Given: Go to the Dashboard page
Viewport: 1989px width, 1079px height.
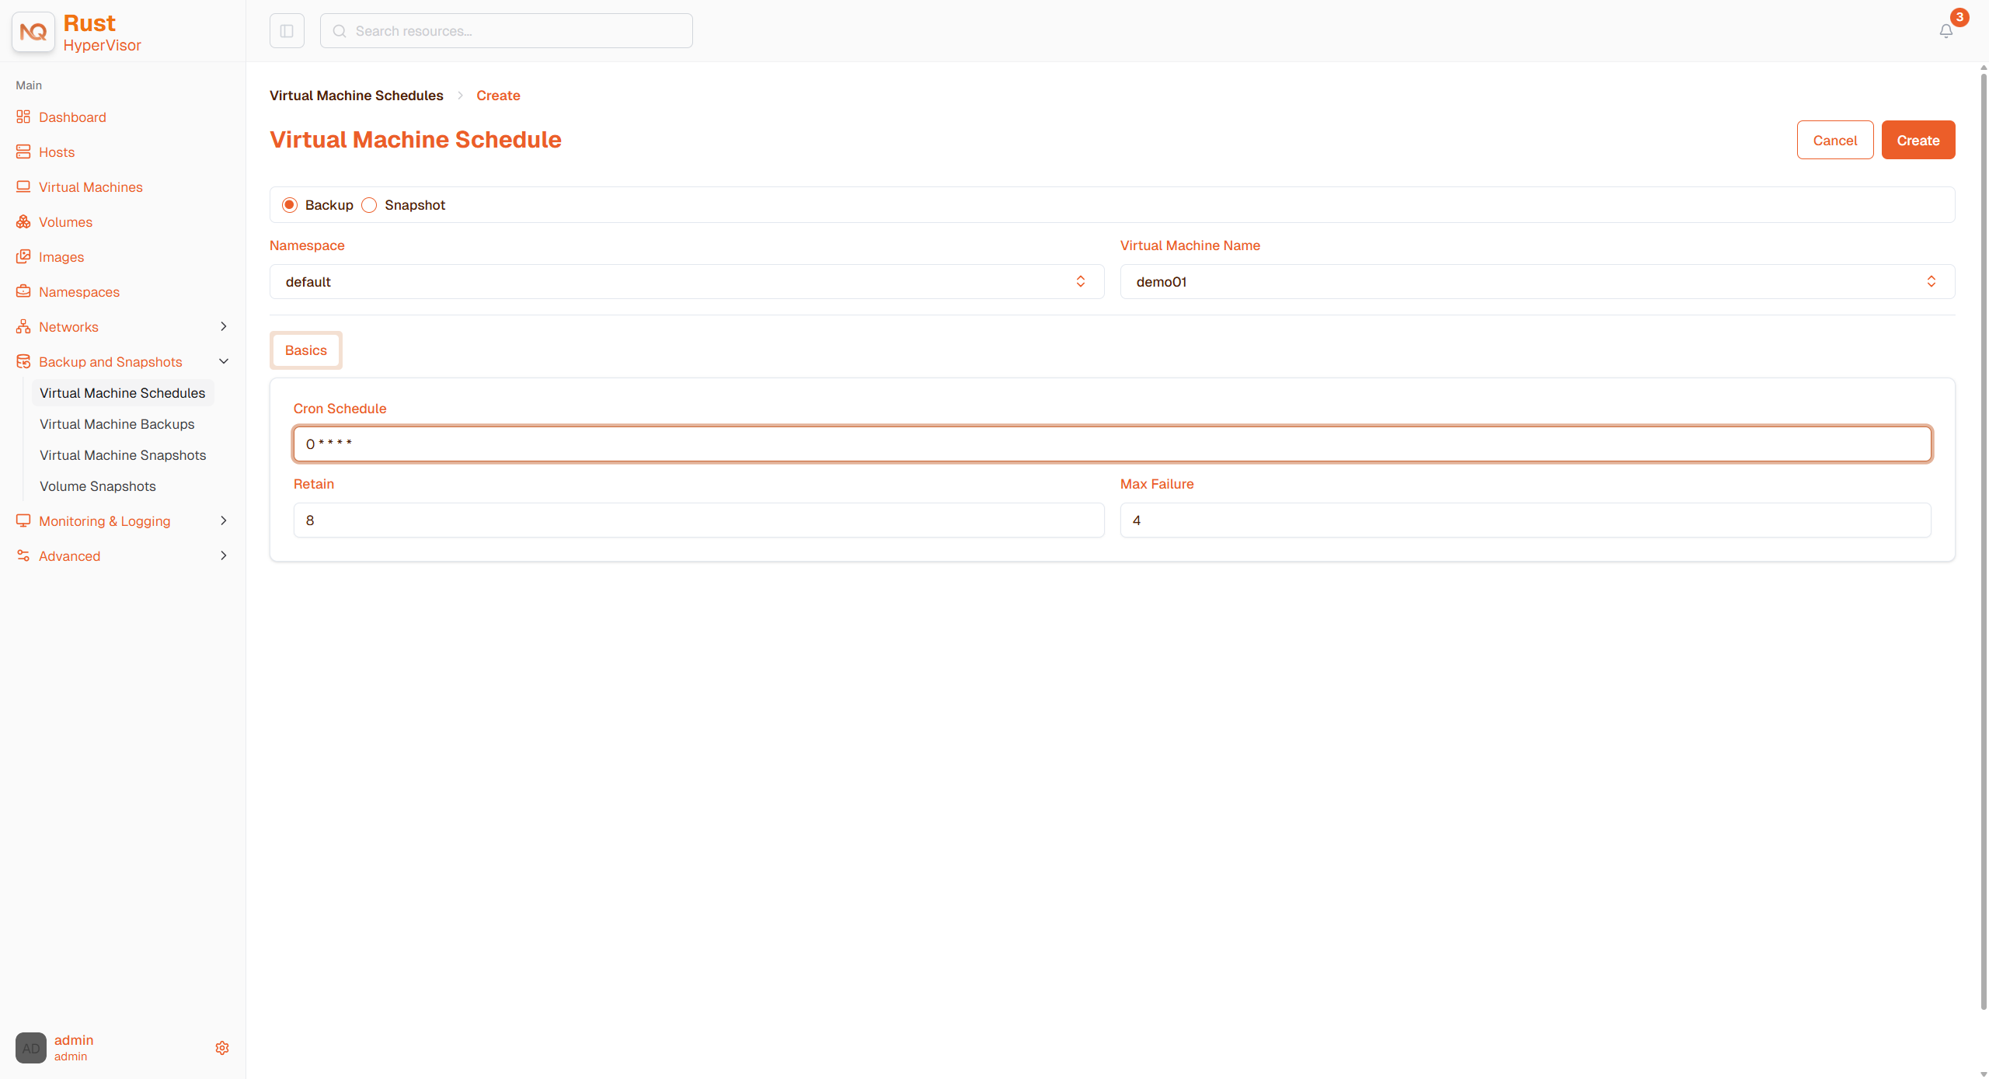Looking at the screenshot, I should 72,117.
